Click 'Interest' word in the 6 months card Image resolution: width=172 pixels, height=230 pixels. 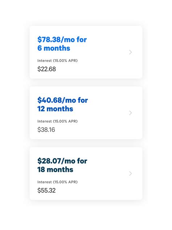(x=45, y=60)
